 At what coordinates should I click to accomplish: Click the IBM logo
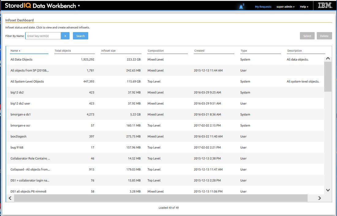[x=325, y=5]
